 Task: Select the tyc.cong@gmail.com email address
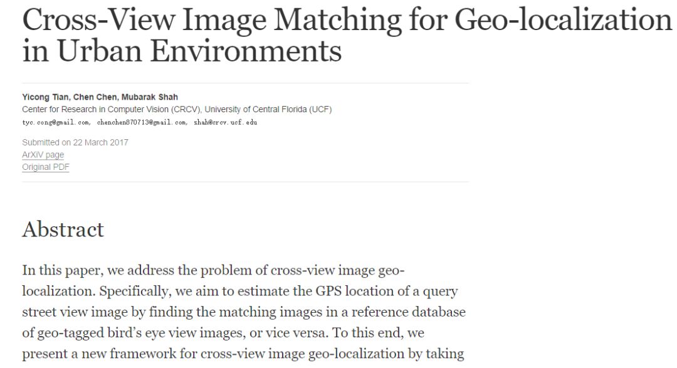click(x=56, y=123)
